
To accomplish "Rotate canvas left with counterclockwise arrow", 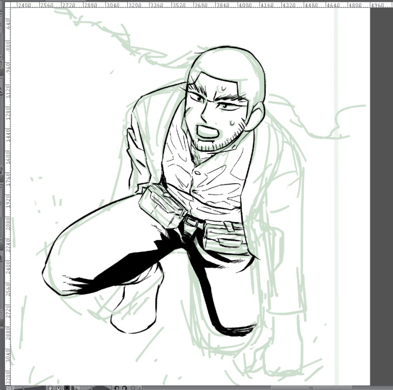I will coord(116,388).
